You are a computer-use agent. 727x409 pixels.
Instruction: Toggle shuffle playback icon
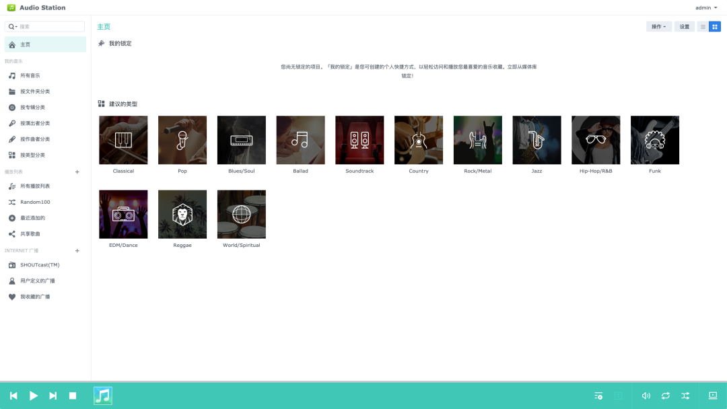(x=685, y=396)
